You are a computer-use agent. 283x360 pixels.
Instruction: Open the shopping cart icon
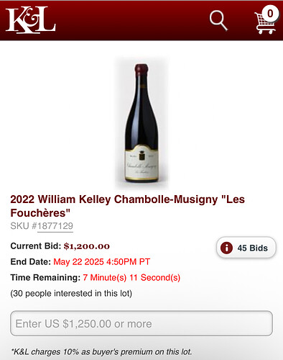[265, 23]
